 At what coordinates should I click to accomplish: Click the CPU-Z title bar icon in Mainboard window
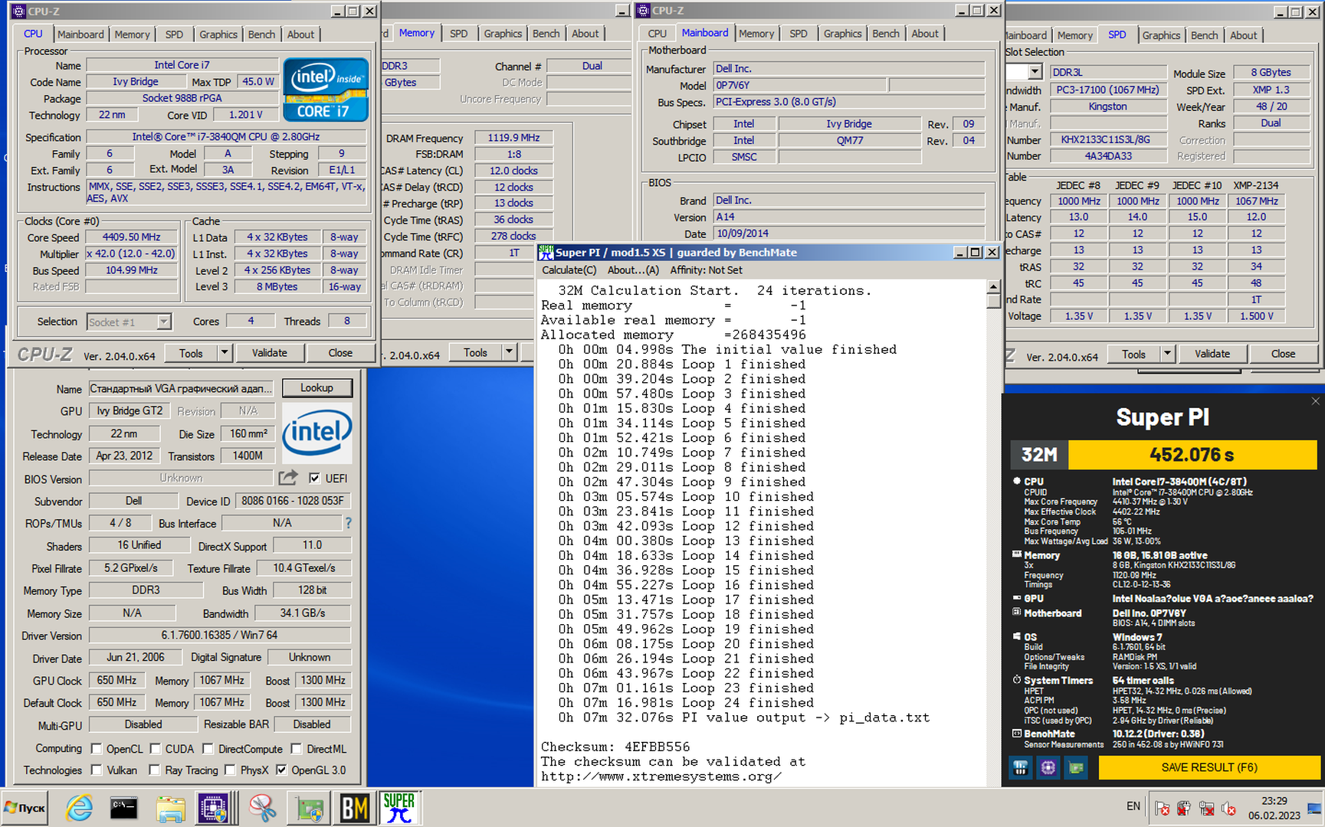click(x=644, y=11)
